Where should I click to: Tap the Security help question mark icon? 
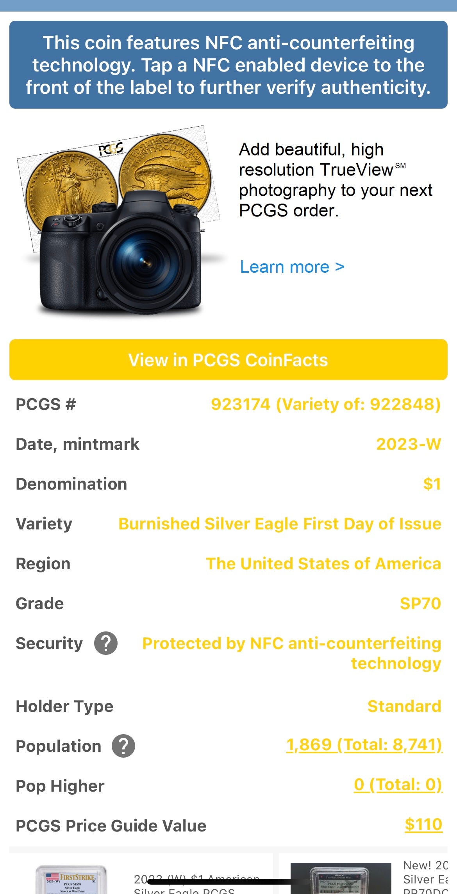tap(106, 643)
